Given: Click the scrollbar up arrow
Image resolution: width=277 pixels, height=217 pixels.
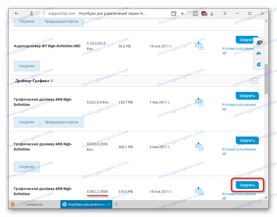Looking at the screenshot, I should [x=266, y=21].
